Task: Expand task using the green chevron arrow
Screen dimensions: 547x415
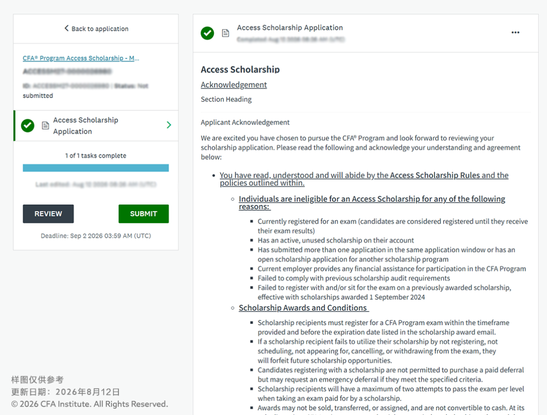Action: point(169,124)
